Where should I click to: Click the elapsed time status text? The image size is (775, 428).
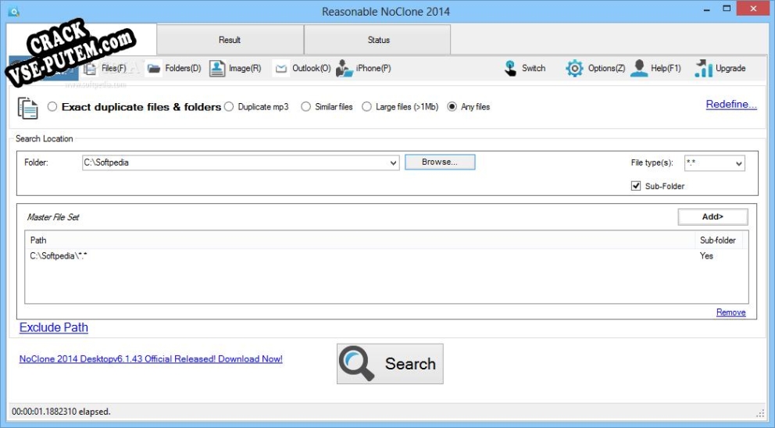(x=61, y=412)
